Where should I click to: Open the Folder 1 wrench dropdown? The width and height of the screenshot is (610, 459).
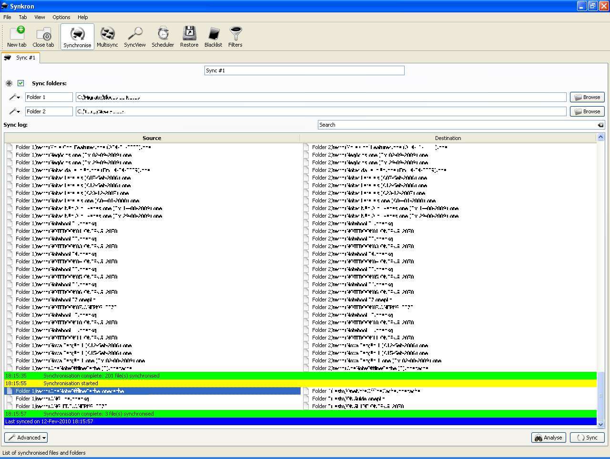(14, 97)
